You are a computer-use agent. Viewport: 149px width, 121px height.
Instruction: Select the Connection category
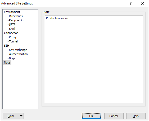click(11, 33)
